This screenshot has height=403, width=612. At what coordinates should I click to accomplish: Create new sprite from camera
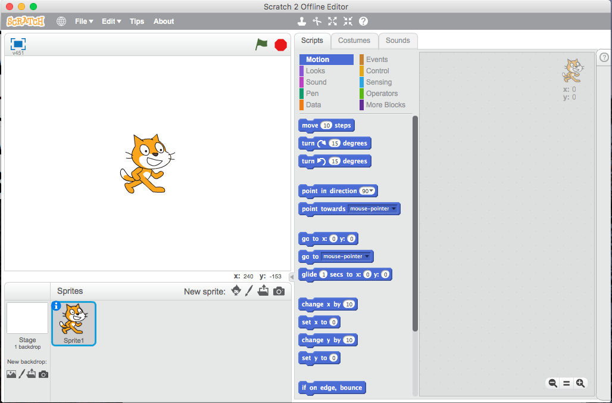coord(279,291)
